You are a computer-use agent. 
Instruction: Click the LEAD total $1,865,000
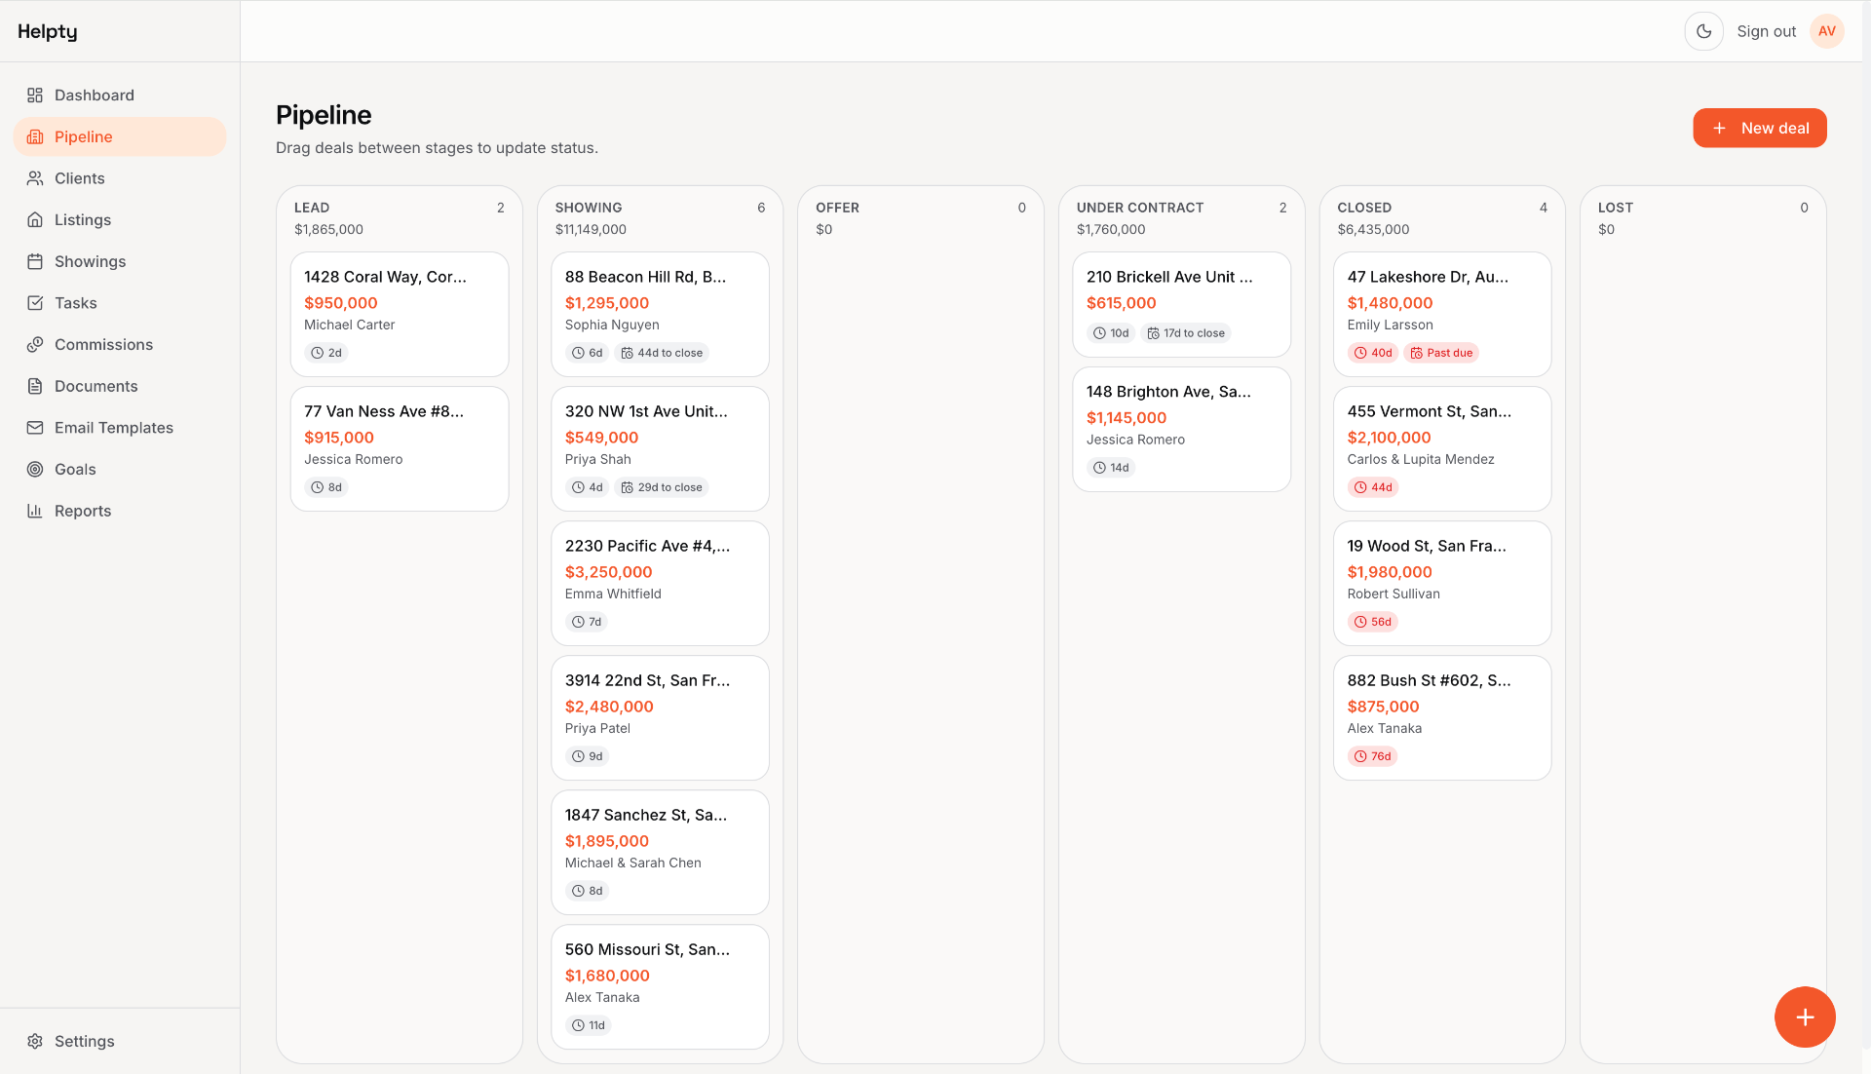click(x=328, y=230)
